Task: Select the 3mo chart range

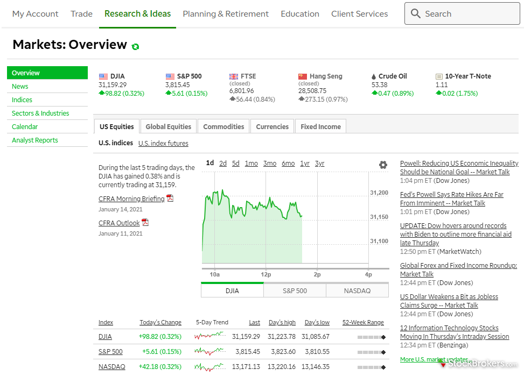Action: 270,164
